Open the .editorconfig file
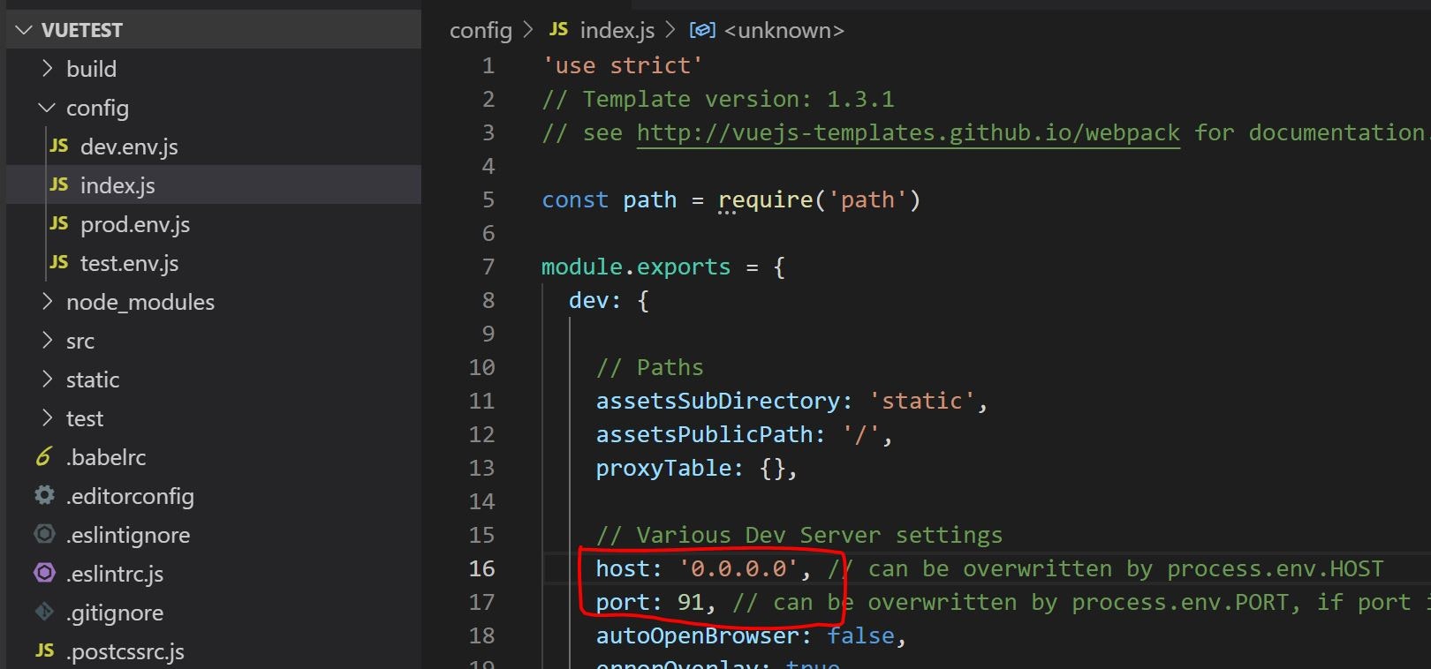This screenshot has height=669, width=1431. pyautogui.click(x=130, y=496)
